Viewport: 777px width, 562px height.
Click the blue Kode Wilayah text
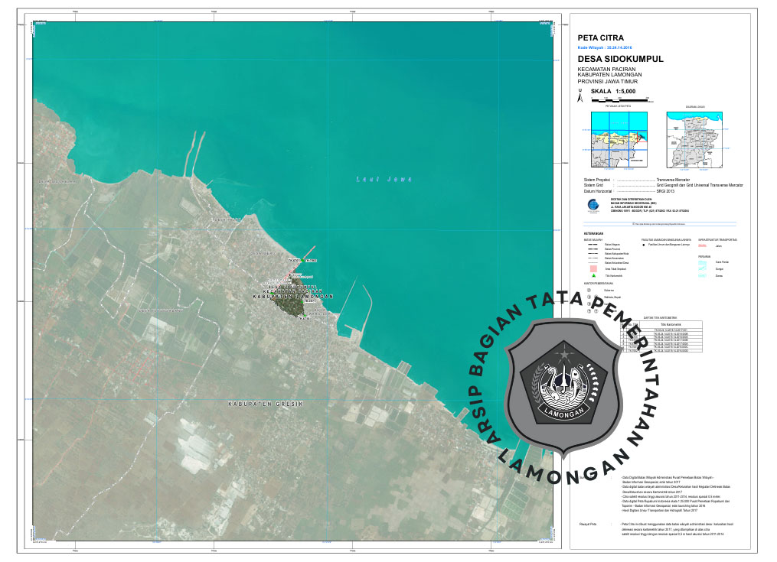click(605, 47)
